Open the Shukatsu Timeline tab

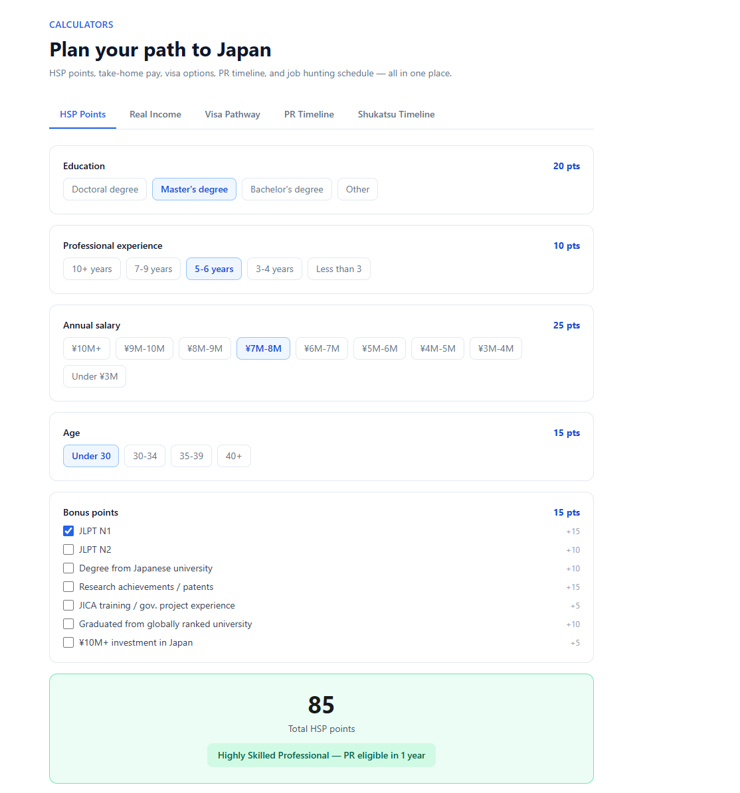pyautogui.click(x=396, y=114)
